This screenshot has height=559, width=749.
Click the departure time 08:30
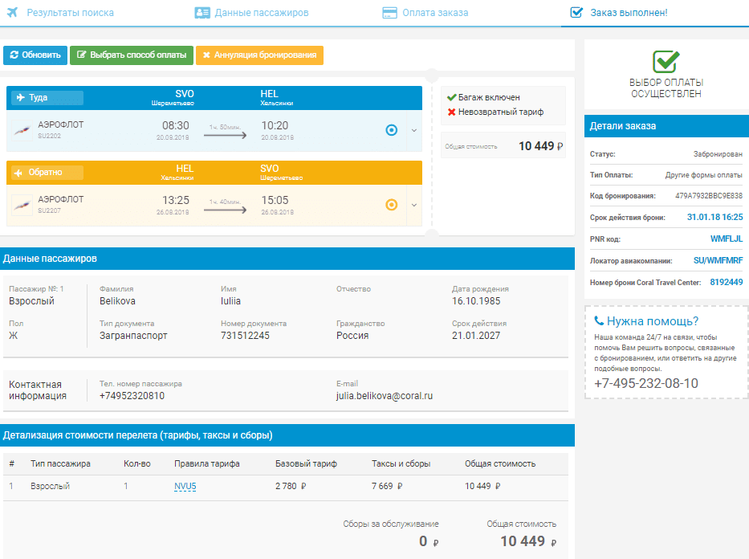[175, 125]
